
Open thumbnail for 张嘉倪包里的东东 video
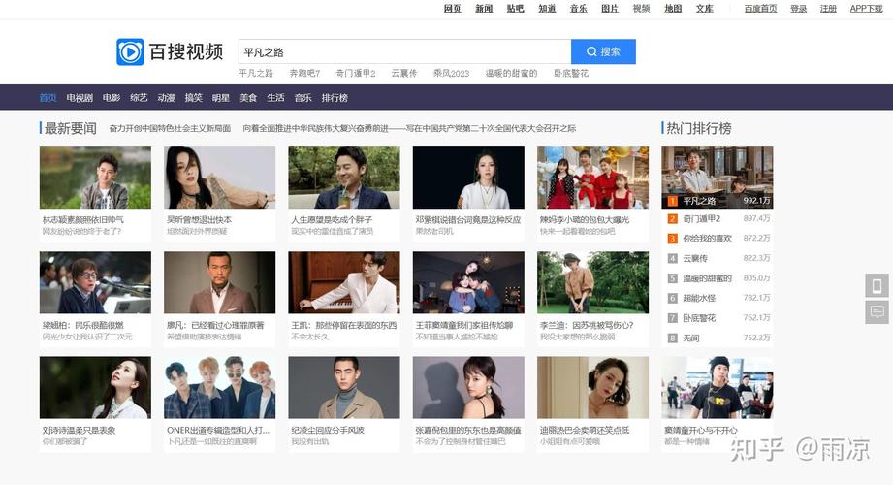click(x=468, y=388)
